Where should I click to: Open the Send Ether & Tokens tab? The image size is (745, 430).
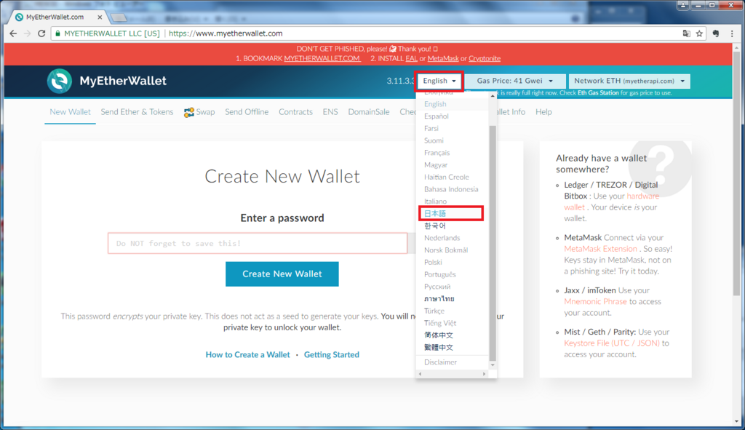coord(137,112)
